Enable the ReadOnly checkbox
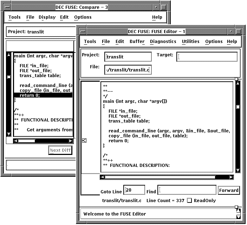The image size is (247, 225). pos(189,201)
